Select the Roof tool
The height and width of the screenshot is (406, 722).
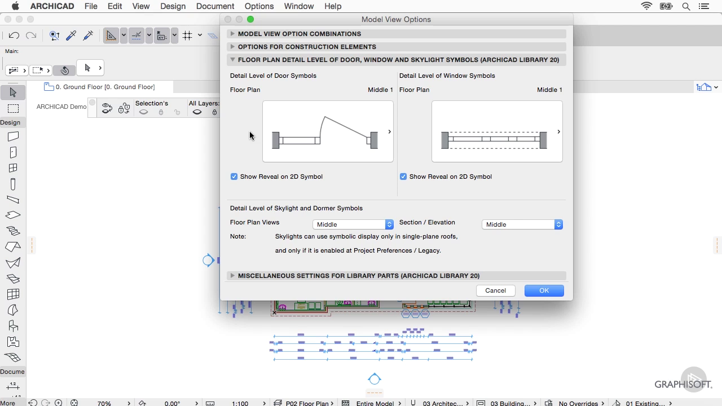tap(13, 247)
